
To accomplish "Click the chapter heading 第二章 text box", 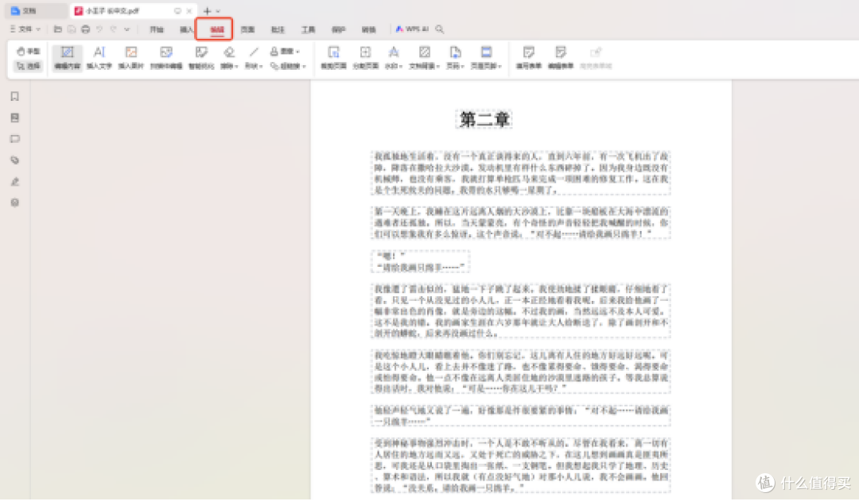I will [484, 118].
